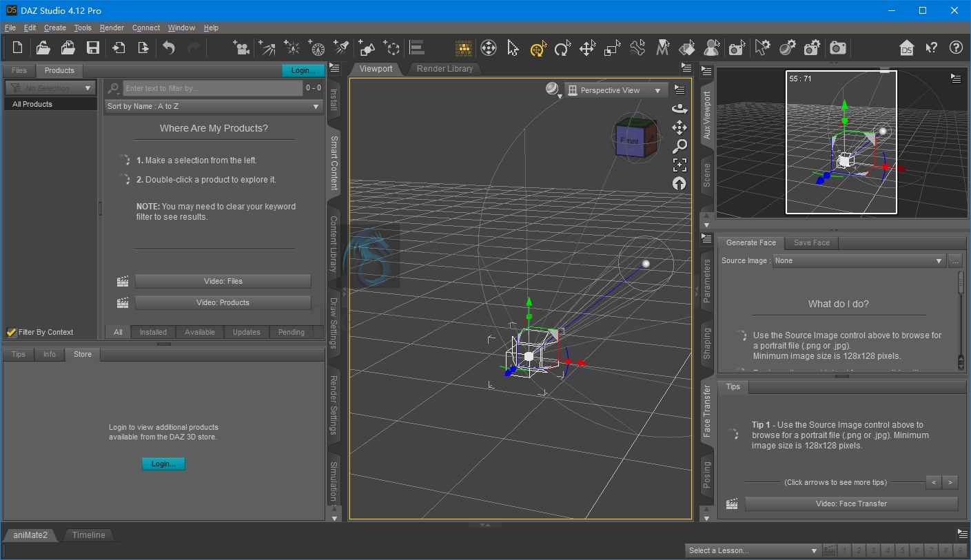Click the view cube in viewport
The height and width of the screenshot is (560, 971).
[635, 138]
